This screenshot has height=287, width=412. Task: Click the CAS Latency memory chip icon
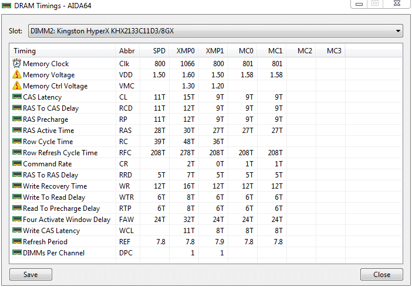pos(16,97)
